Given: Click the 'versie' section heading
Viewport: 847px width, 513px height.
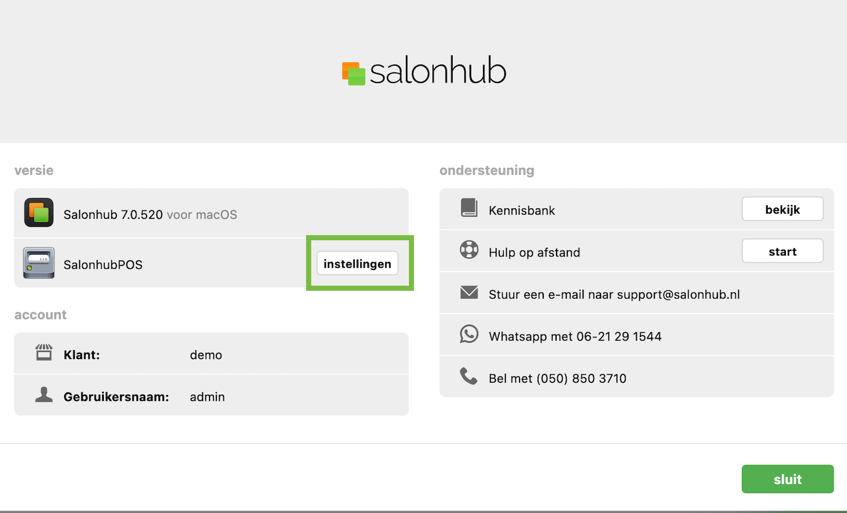Looking at the screenshot, I should pos(34,170).
